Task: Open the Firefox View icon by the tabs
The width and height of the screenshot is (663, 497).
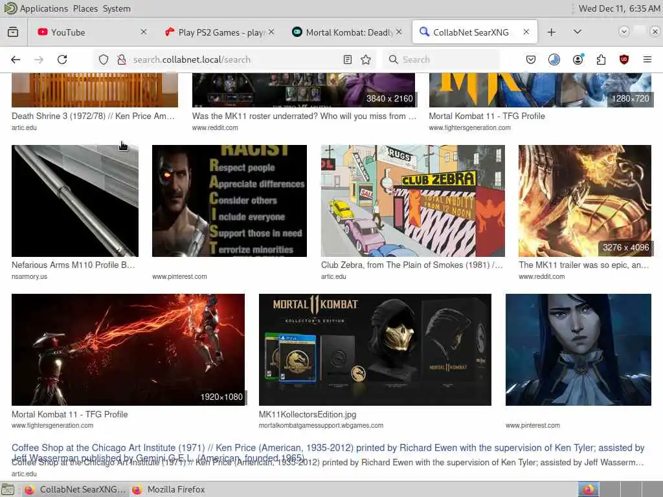Action: tap(13, 32)
